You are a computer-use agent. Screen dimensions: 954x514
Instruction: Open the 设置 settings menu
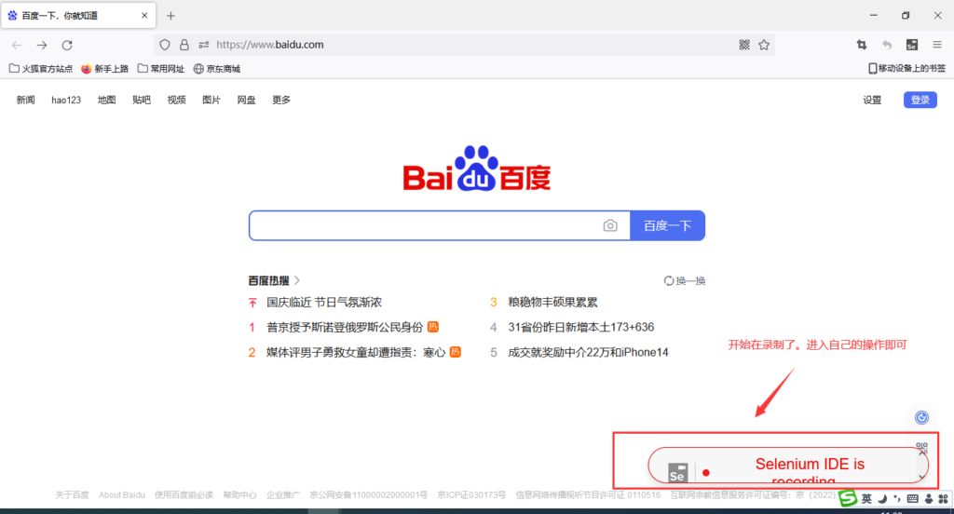coord(872,100)
